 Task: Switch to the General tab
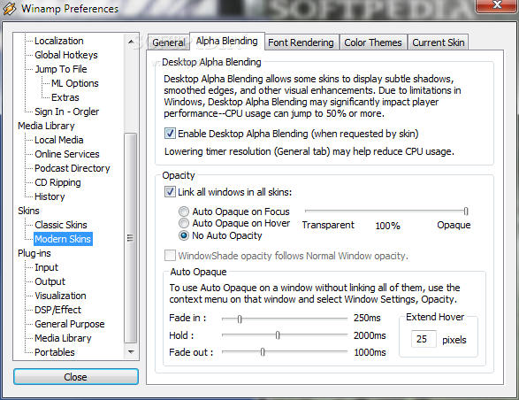169,42
